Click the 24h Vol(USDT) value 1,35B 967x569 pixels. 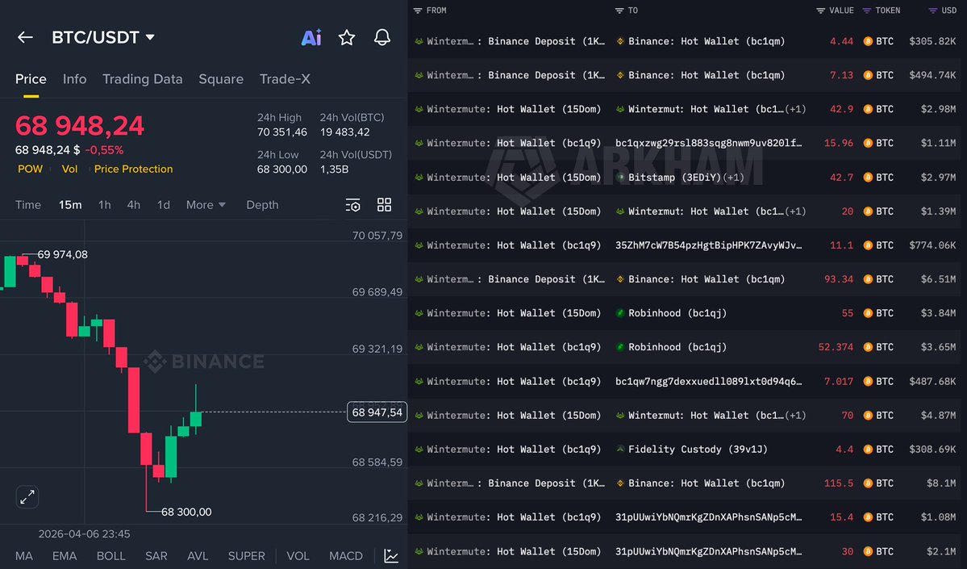tap(334, 169)
